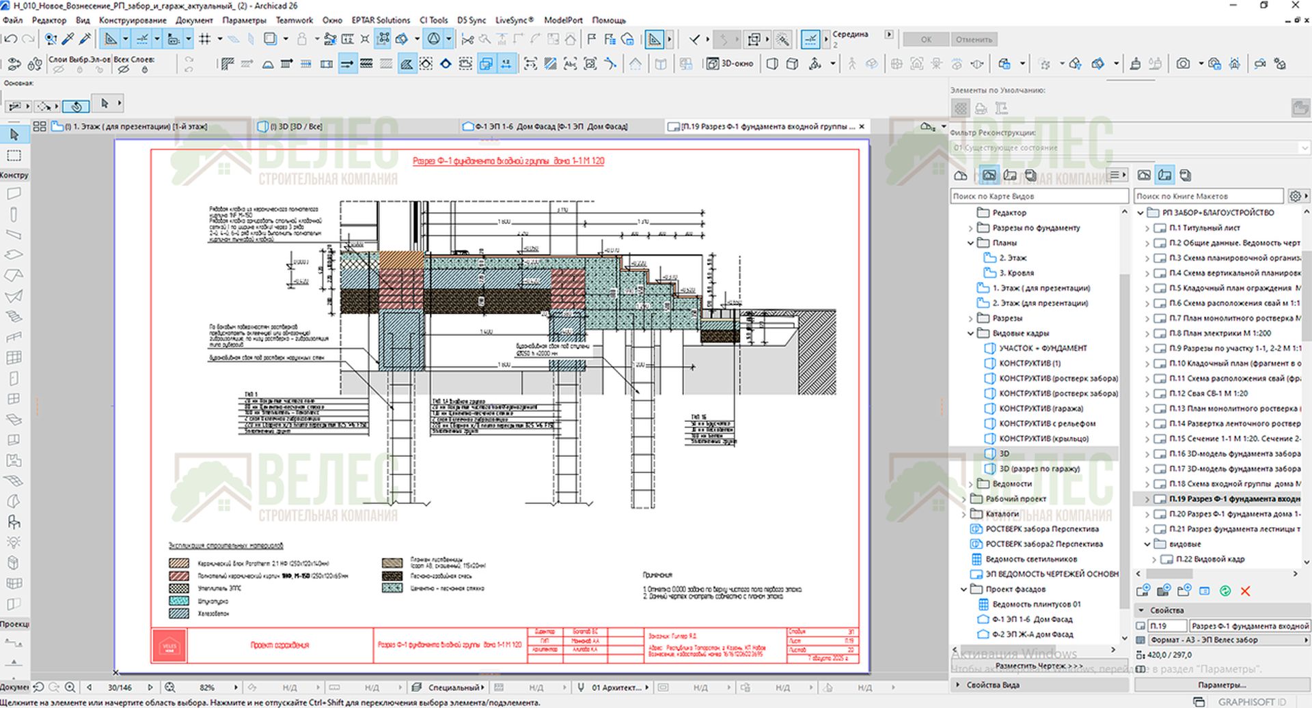Toggle the trace reference button
1312x708 pixels.
pyautogui.click(x=269, y=40)
